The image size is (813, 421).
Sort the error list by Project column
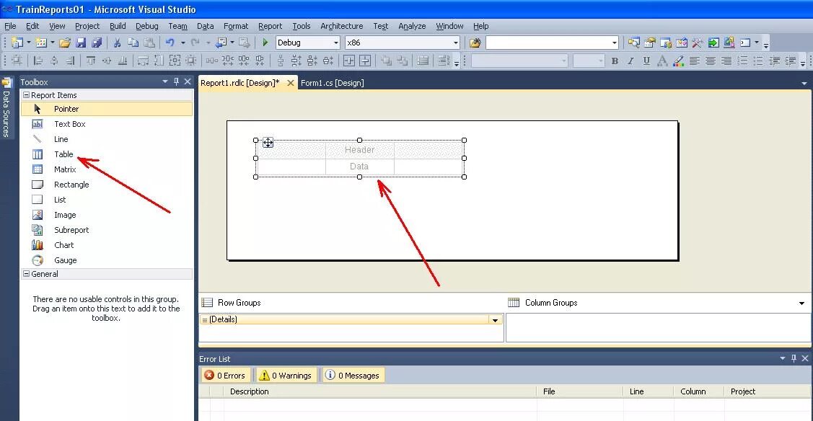click(767, 391)
